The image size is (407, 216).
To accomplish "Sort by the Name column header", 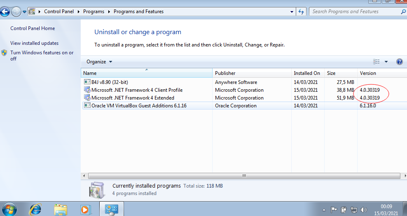I will (147, 73).
